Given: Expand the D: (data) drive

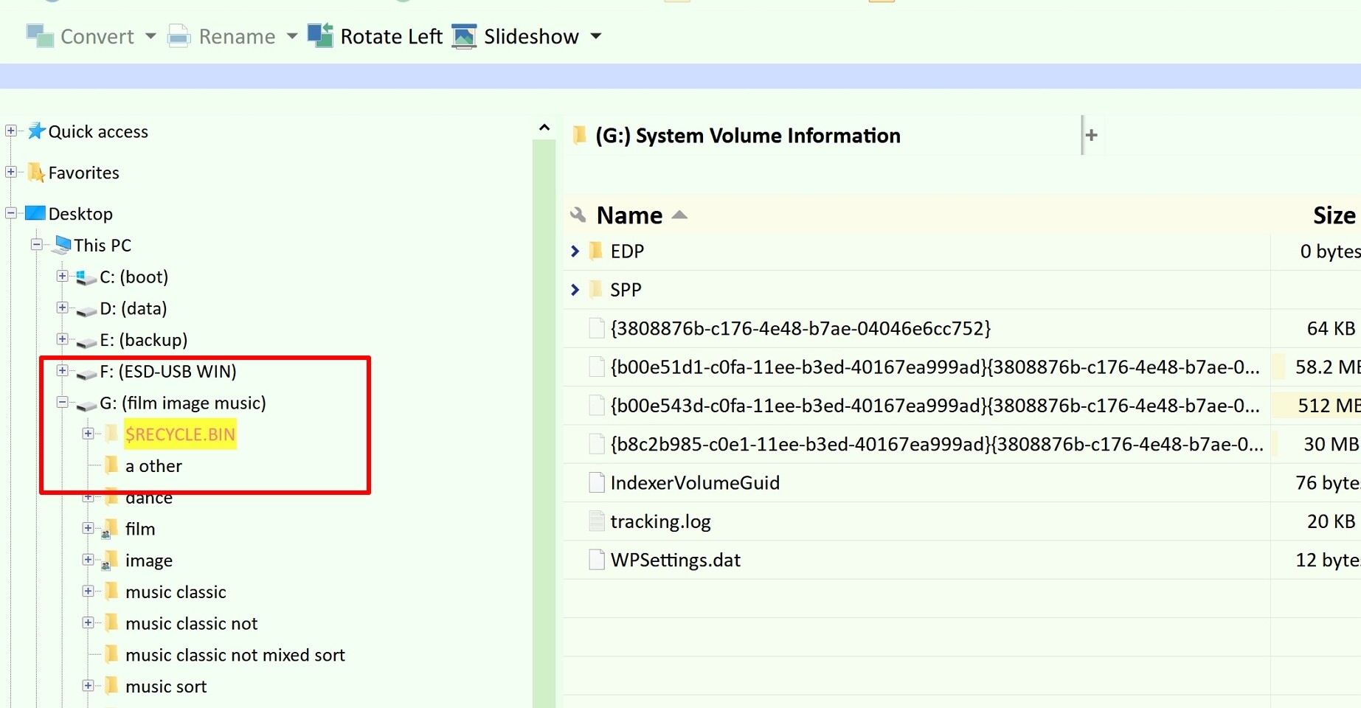Looking at the screenshot, I should click(x=62, y=308).
